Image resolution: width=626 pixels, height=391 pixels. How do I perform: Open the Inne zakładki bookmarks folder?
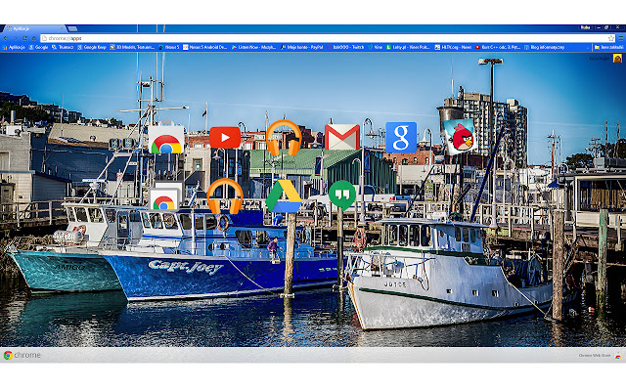[608, 47]
